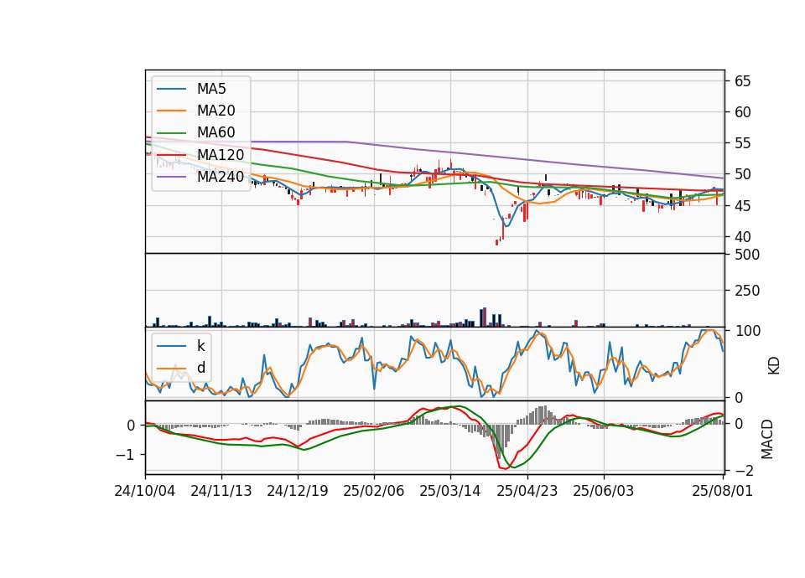This screenshot has width=805, height=578.
Task: Click the volume axis value 250
Action: click(747, 291)
